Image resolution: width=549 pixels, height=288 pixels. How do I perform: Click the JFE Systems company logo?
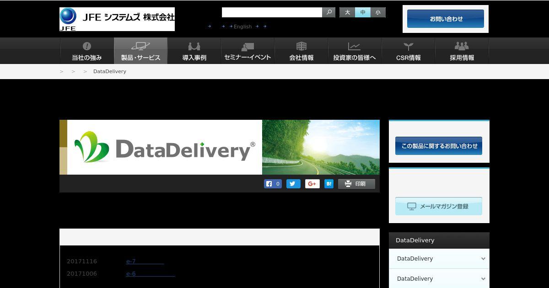117,19
